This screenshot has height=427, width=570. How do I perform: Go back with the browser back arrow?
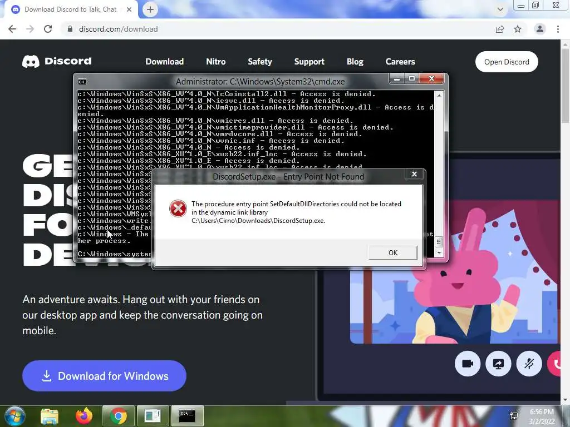(12, 29)
